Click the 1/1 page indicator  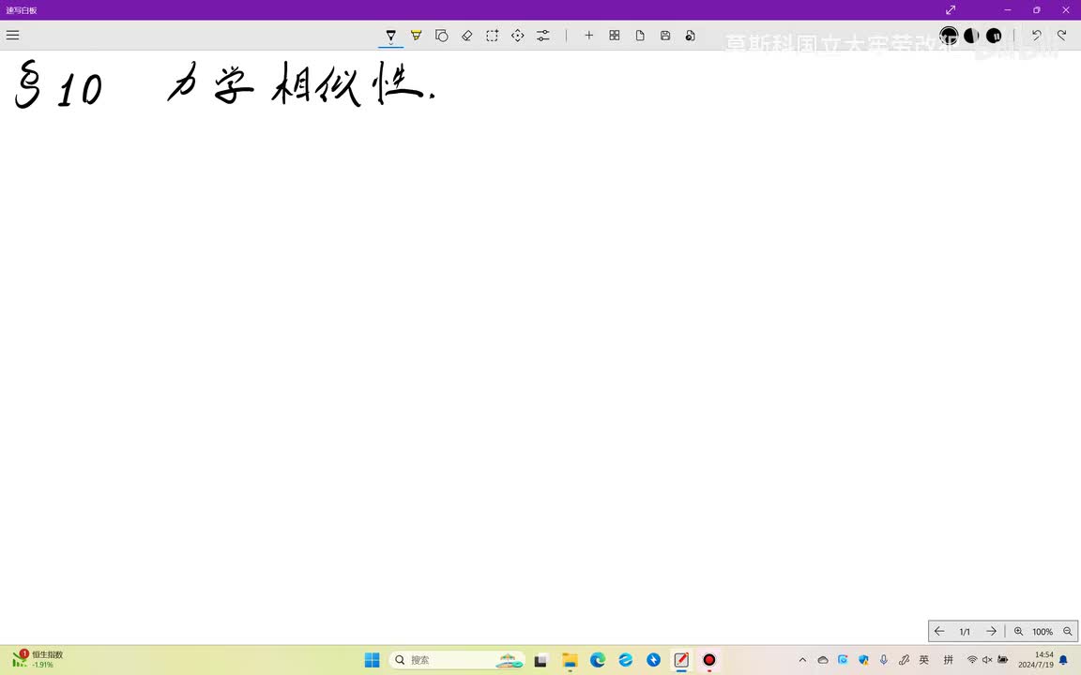click(x=965, y=632)
